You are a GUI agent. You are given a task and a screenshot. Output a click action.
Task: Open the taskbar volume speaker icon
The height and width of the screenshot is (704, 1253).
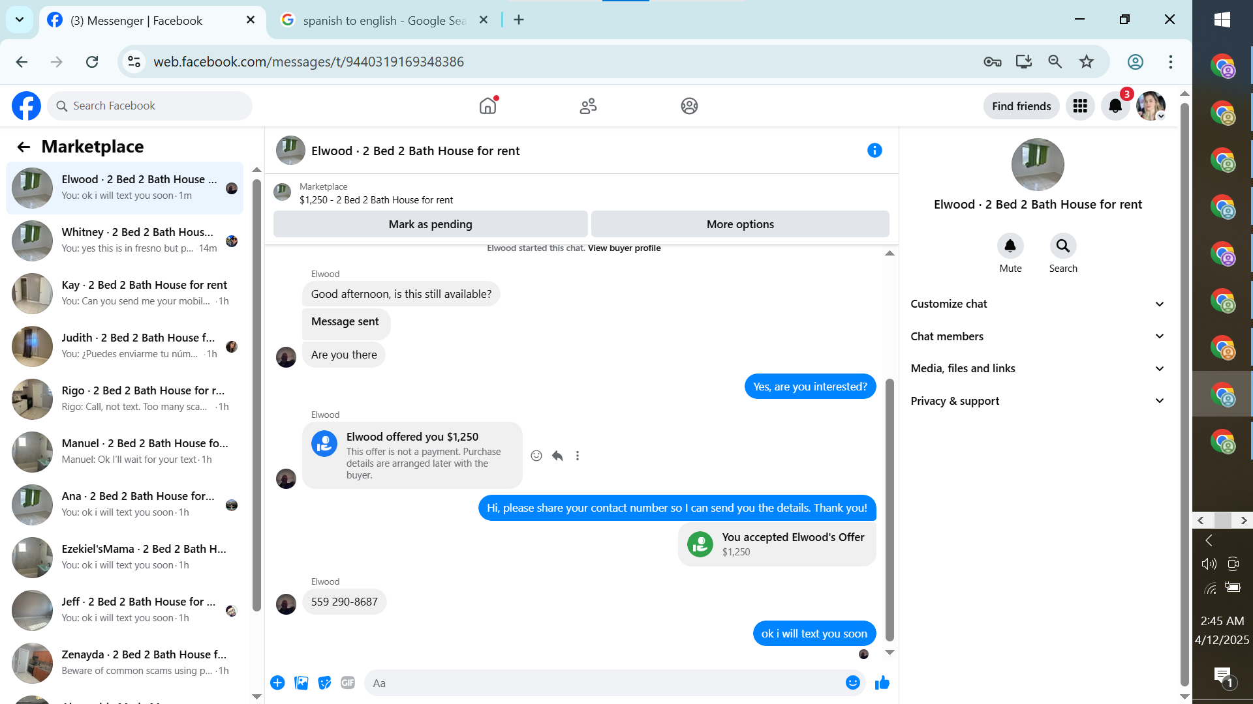point(1209,564)
